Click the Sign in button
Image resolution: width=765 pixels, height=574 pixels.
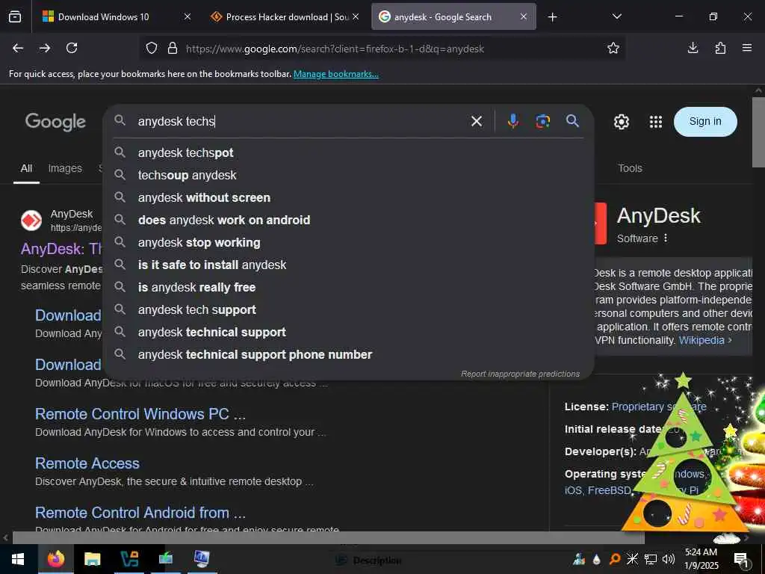(x=705, y=122)
